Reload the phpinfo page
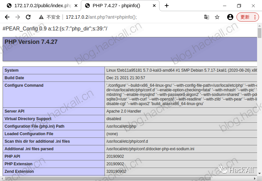This screenshot has width=262, height=181. tap(28, 17)
